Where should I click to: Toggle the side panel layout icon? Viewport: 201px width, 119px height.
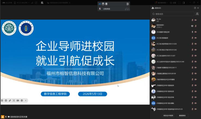coord(184,3)
